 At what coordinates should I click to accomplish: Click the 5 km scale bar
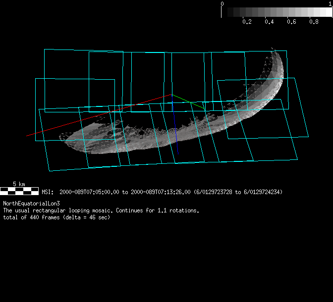coord(19,190)
